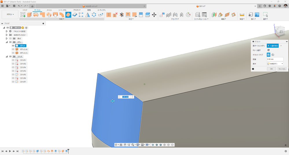Confirm offset with OK button
289x155 pixels.
271,69
